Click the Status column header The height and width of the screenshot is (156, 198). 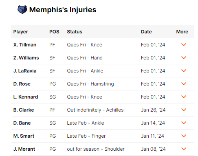pos(75,32)
